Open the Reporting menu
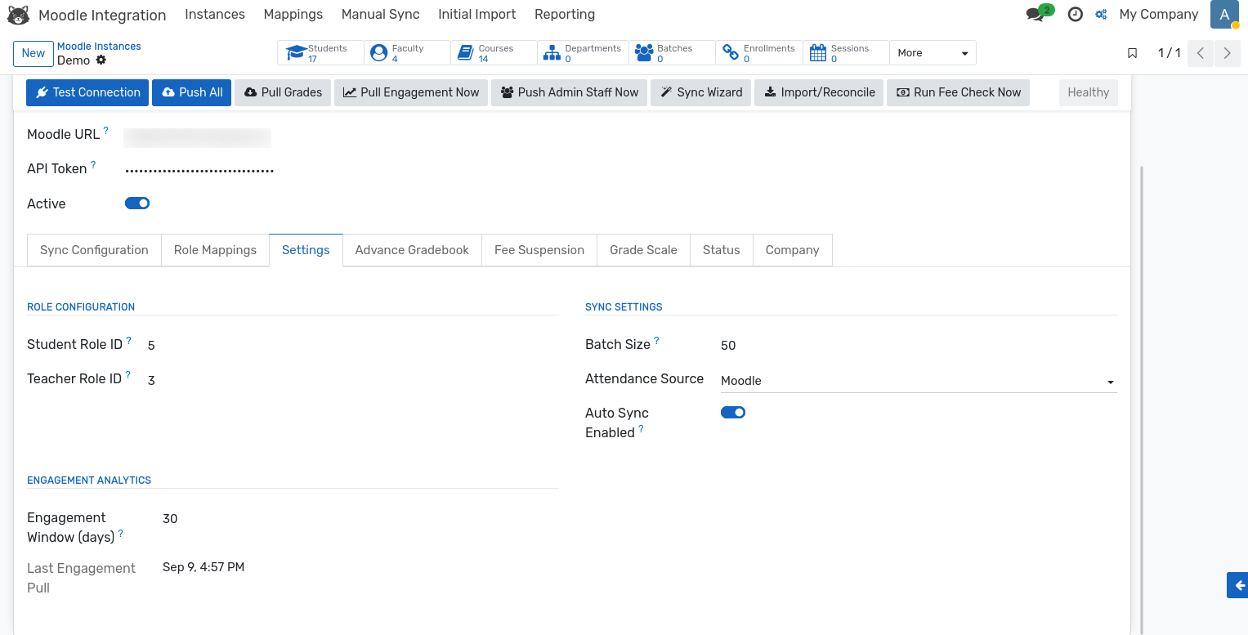1248x635 pixels. [x=565, y=15]
